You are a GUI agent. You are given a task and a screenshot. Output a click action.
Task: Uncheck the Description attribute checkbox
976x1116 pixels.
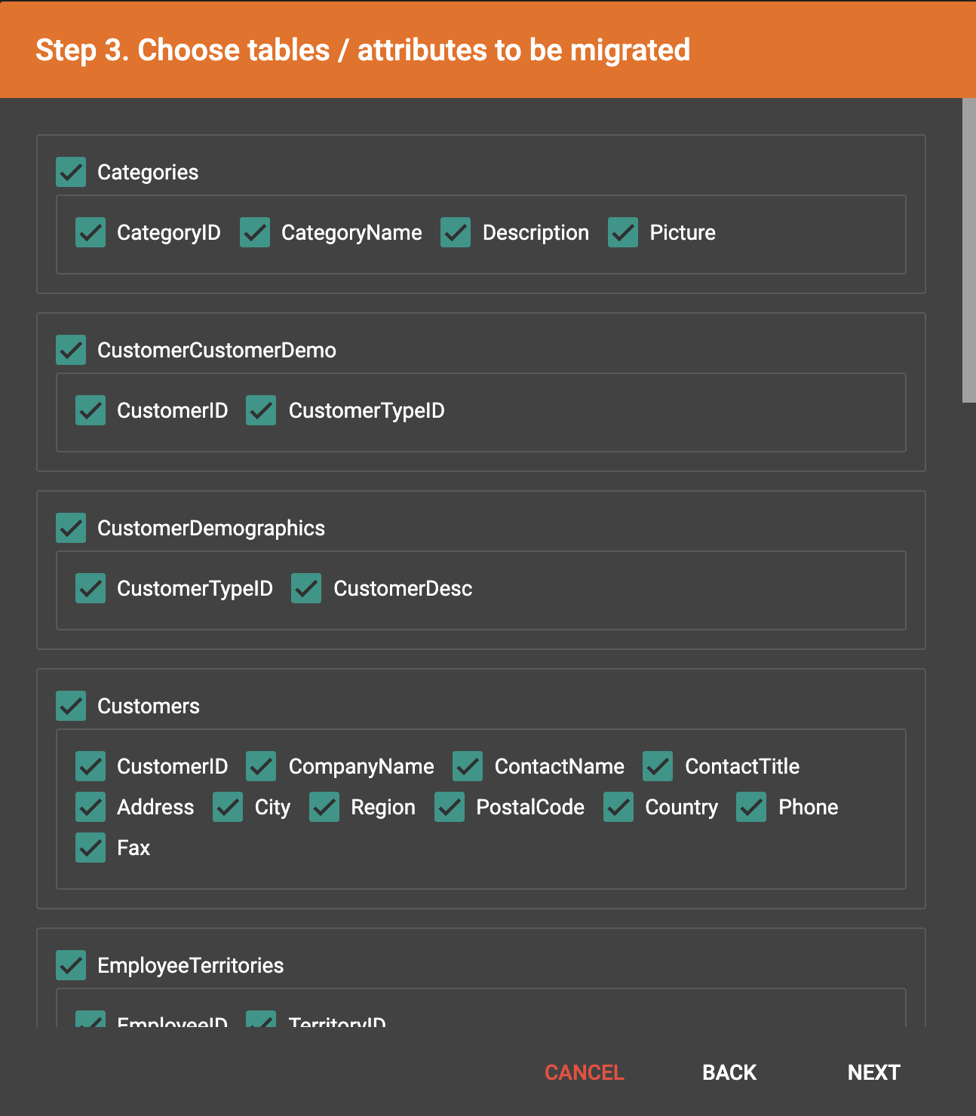click(456, 232)
